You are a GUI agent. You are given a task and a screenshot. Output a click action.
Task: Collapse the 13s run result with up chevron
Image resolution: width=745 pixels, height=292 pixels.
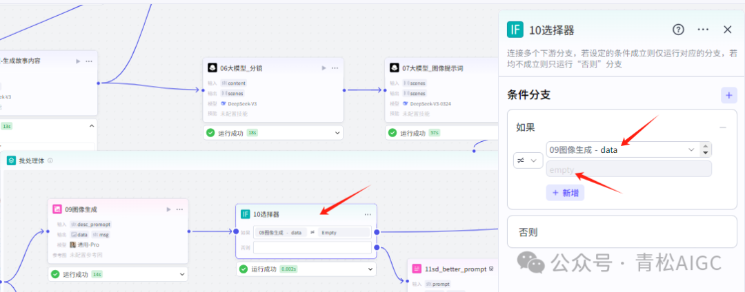tap(91, 126)
